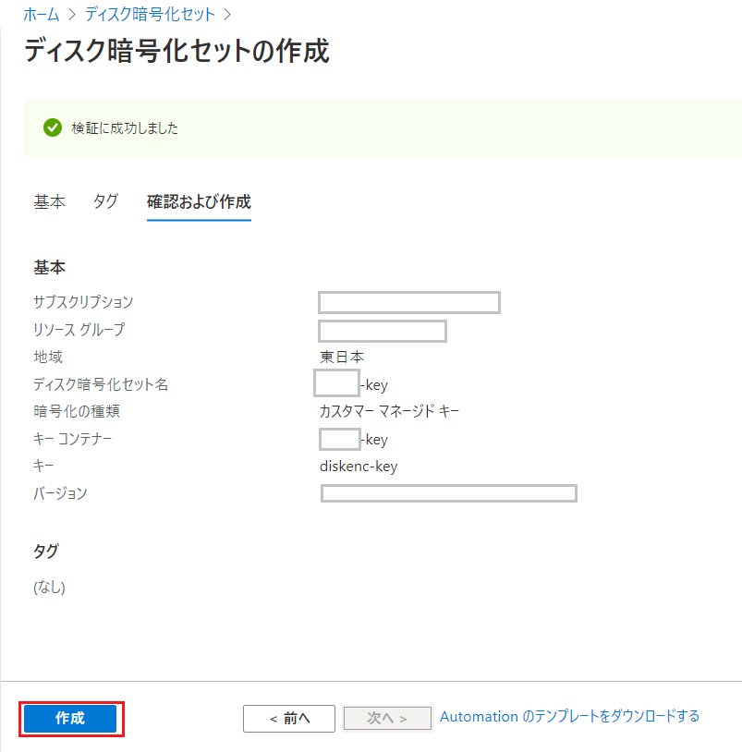The image size is (742, 752).
Task: Select the 確認および作成 tab
Action: coord(199,201)
